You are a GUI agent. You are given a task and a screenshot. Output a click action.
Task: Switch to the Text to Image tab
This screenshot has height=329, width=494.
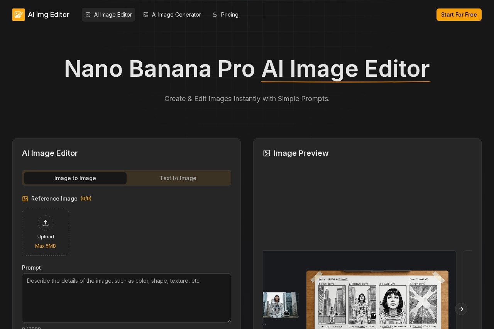click(x=178, y=178)
